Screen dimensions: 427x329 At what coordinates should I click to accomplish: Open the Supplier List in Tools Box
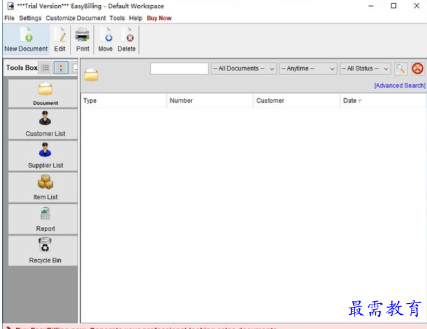(x=45, y=156)
